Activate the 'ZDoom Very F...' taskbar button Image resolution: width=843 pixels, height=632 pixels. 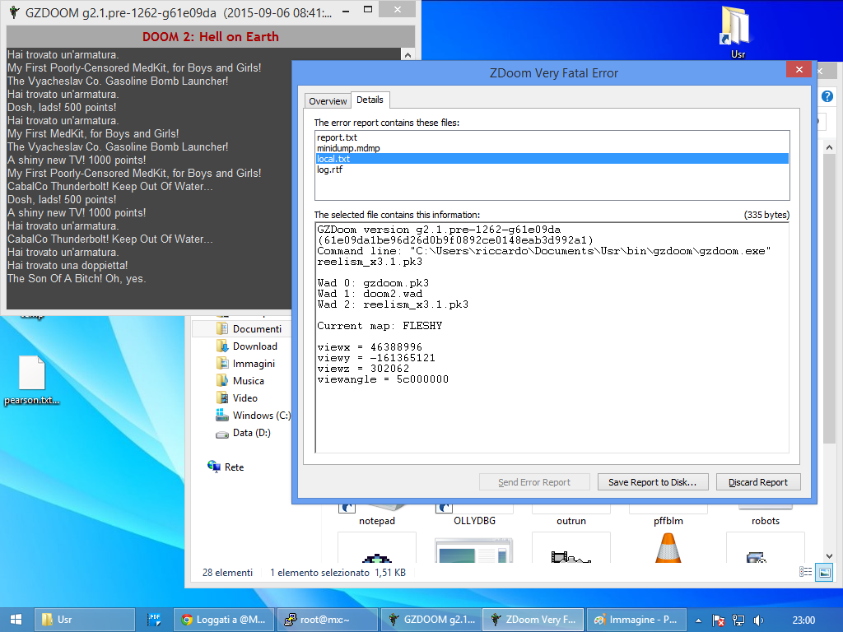533,620
